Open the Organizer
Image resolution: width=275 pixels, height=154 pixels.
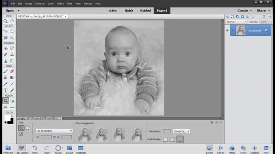pyautogui.click(x=81, y=150)
